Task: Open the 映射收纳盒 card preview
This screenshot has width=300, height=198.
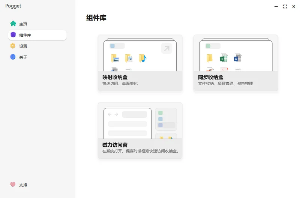Action: point(140,53)
